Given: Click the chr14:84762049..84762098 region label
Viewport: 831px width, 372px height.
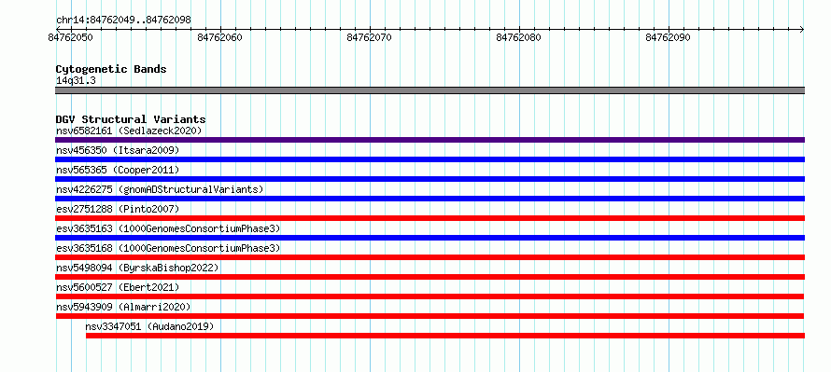Looking at the screenshot, I should pos(123,20).
